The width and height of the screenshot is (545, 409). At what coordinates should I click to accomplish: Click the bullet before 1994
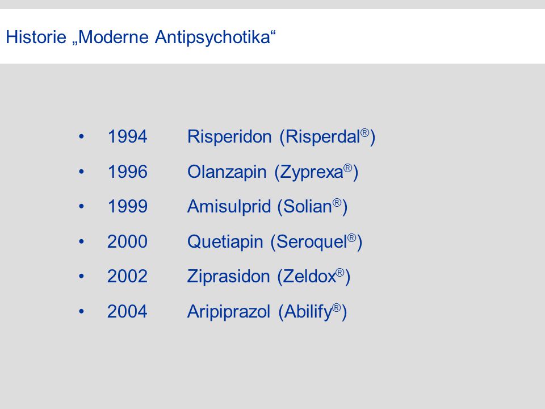pyautogui.click(x=81, y=136)
